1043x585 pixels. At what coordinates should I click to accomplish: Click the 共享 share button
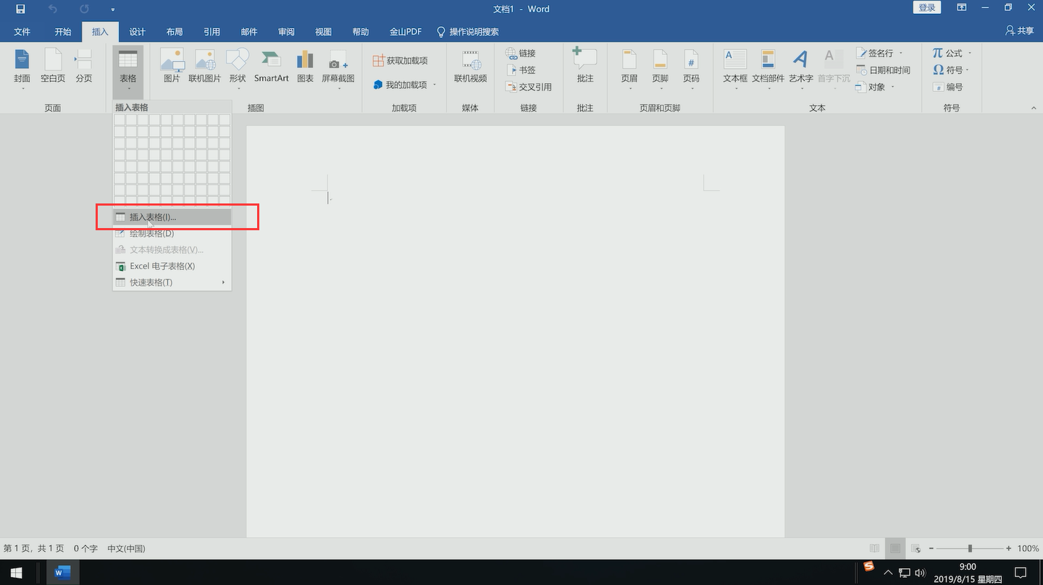1020,31
